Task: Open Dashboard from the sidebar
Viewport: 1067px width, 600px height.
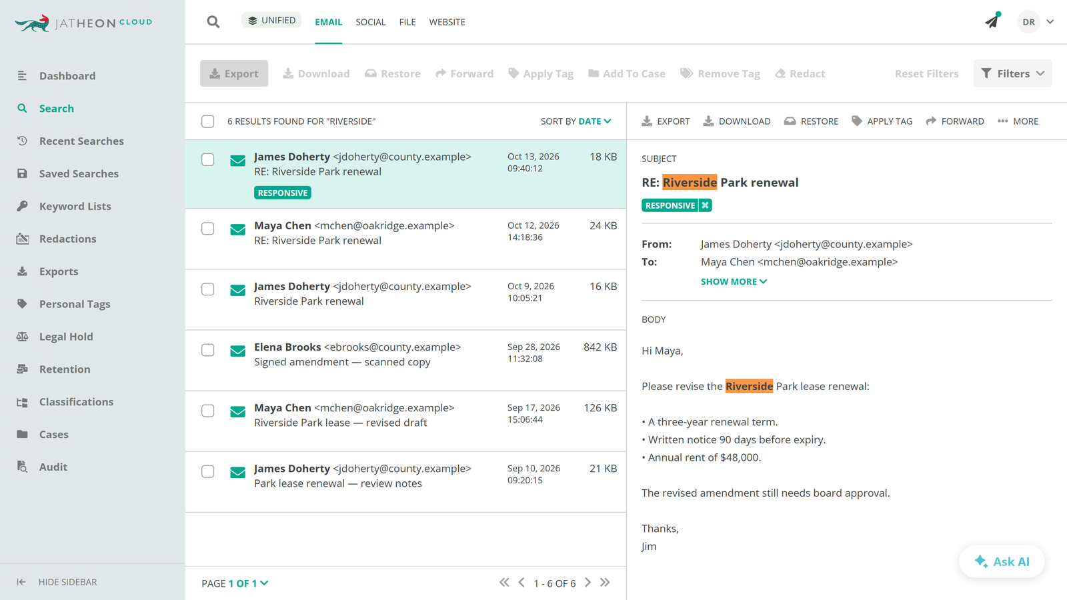Action: point(67,76)
